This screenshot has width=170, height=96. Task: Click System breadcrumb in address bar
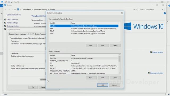pos(53,10)
